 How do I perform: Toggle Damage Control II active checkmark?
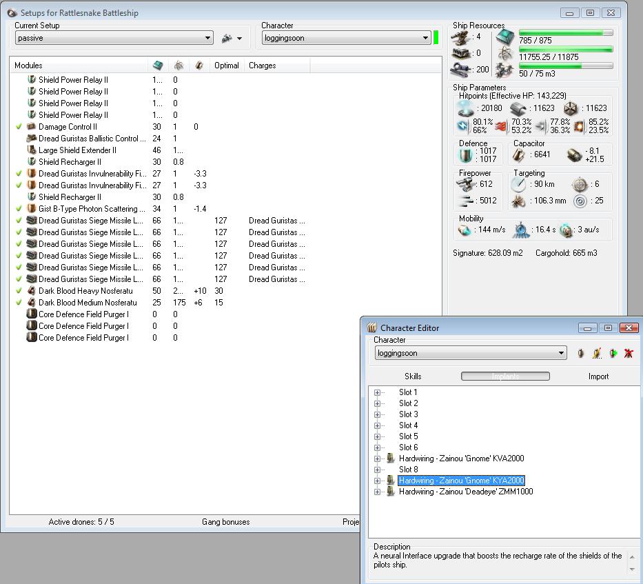click(x=19, y=127)
